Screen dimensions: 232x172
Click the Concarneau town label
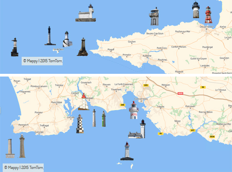pyautogui.click(x=141, y=99)
